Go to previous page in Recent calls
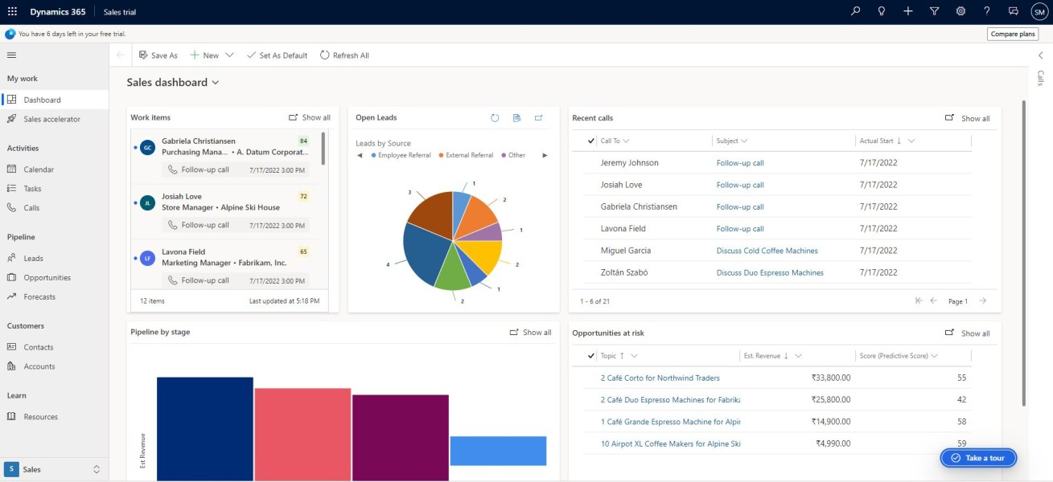Viewport: 1053px width, 482px height. point(933,301)
